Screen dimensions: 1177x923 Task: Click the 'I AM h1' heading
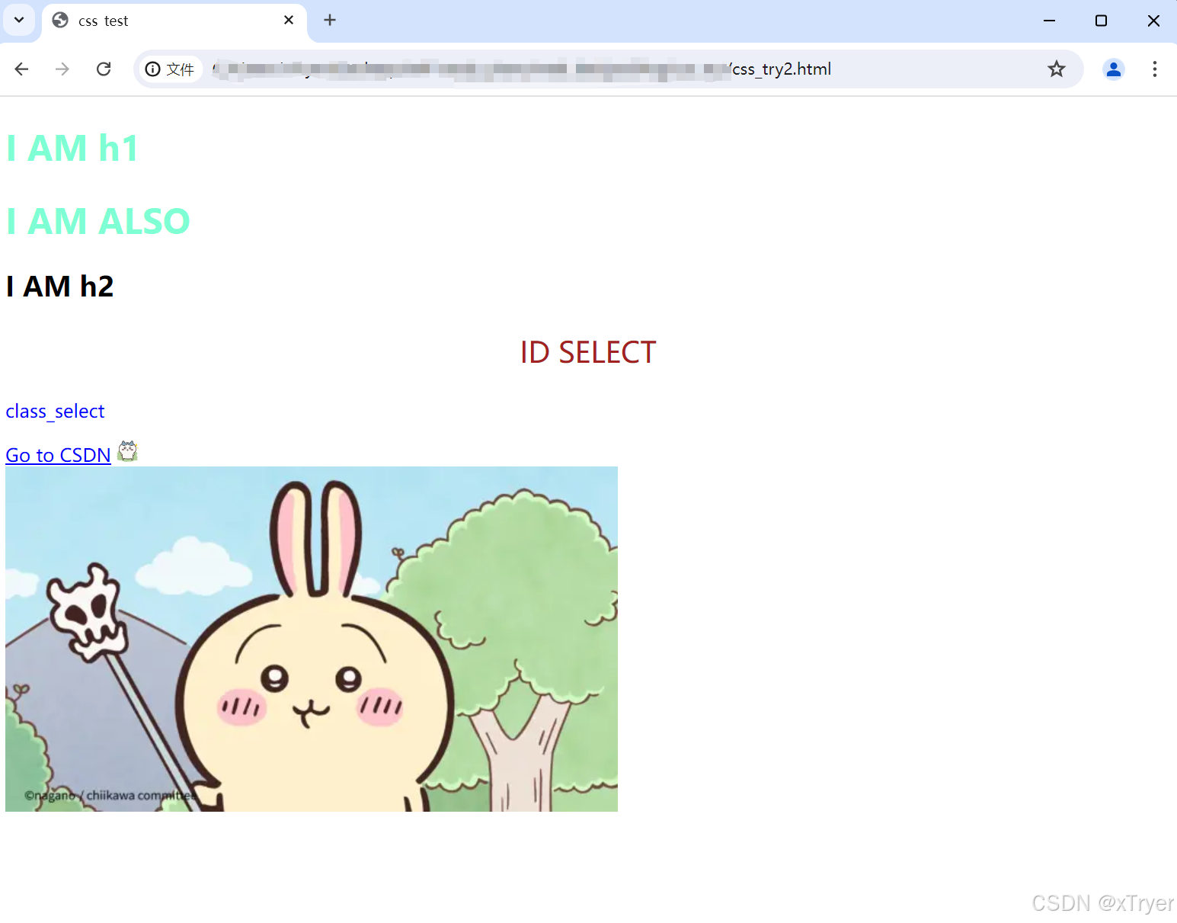(72, 148)
